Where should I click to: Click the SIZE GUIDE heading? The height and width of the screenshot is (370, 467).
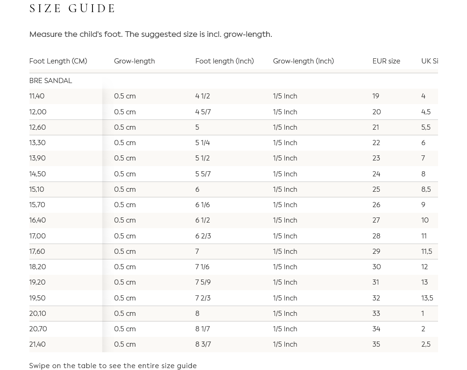pos(72,8)
